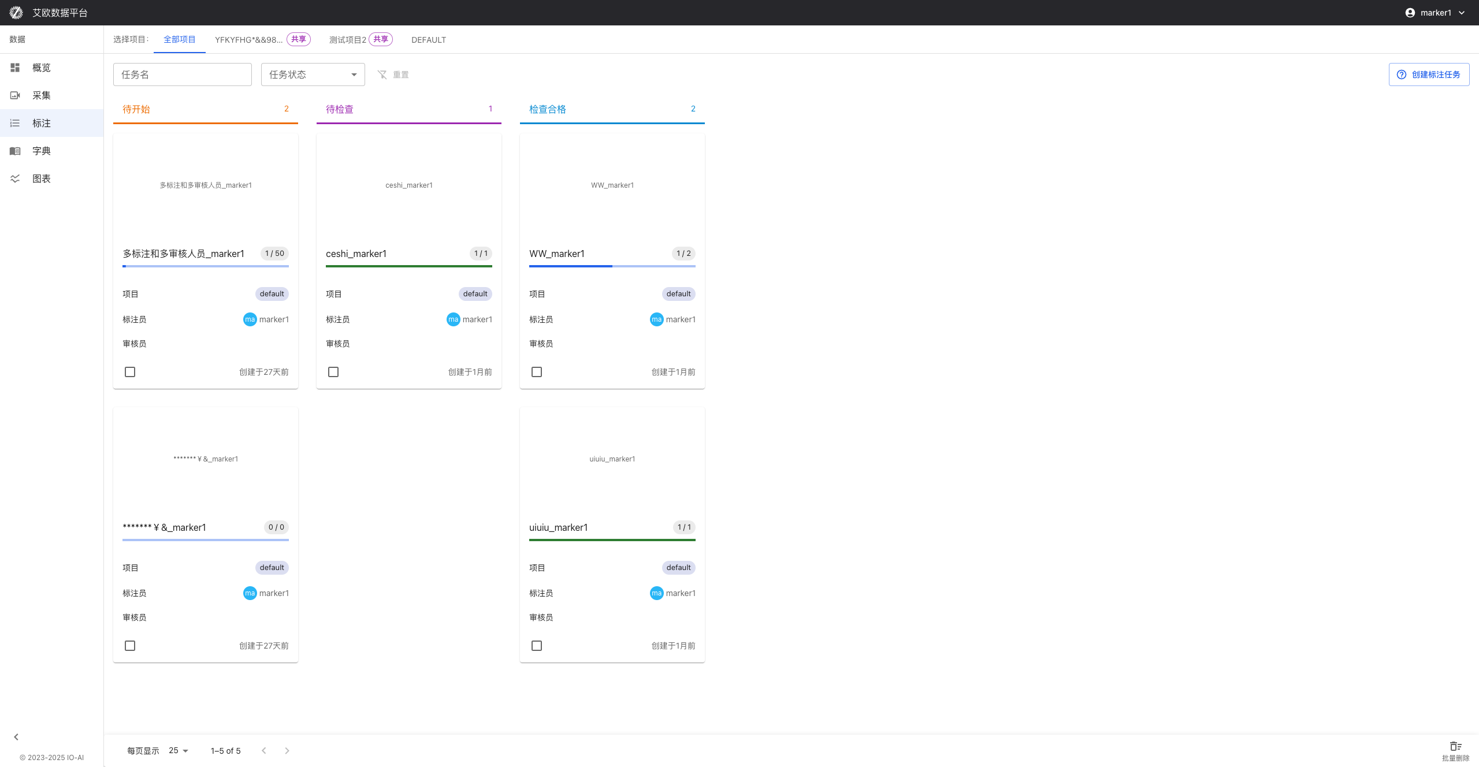Screen dimensions: 1479x767
Task: Check the uiuiu_marker1 task checkbox
Action: pyautogui.click(x=537, y=646)
